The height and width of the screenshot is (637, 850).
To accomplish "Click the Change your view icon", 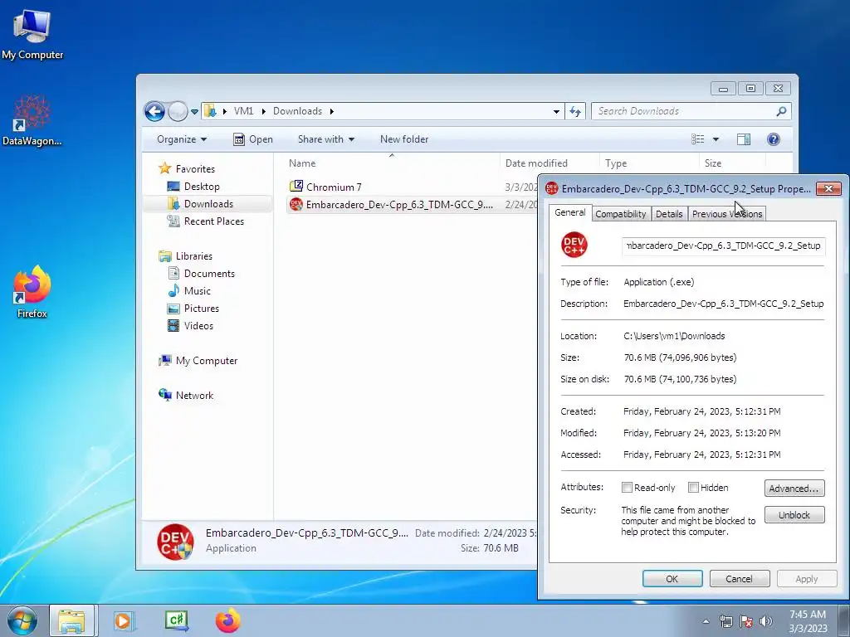I will pos(697,139).
